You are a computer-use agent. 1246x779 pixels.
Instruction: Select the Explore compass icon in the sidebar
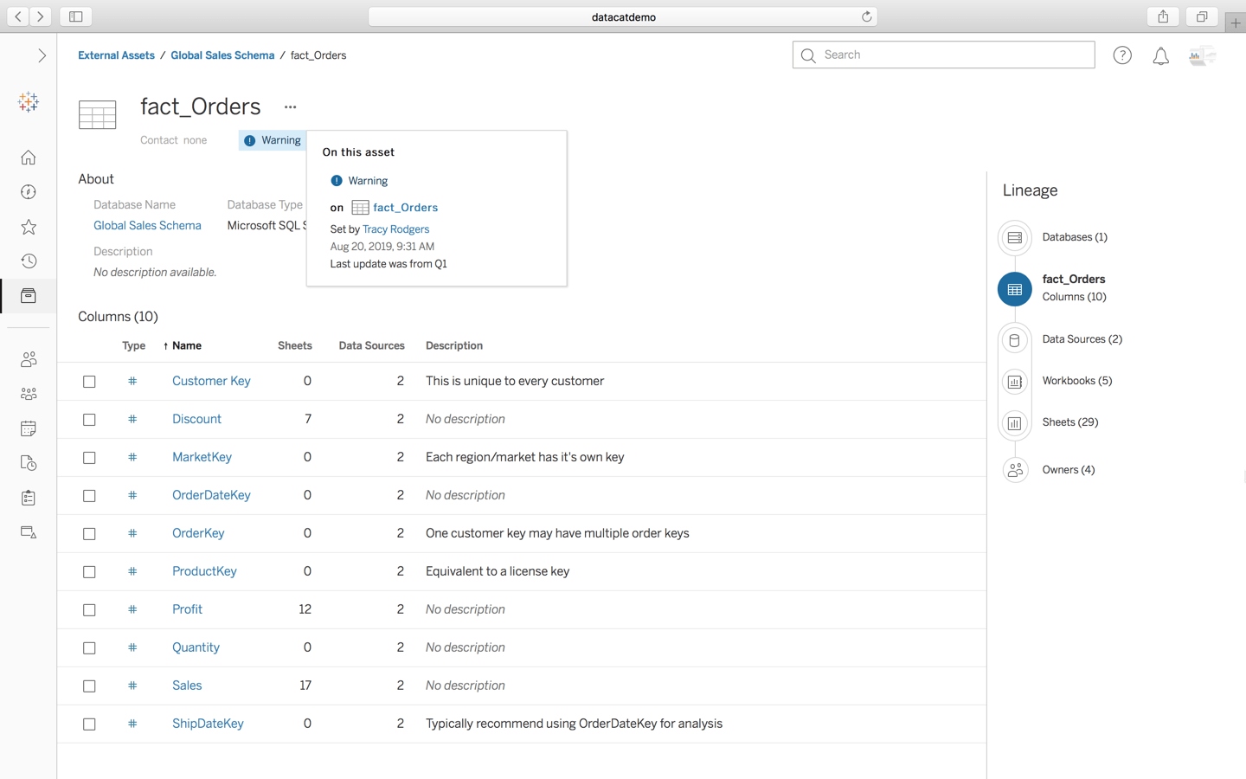pos(28,192)
